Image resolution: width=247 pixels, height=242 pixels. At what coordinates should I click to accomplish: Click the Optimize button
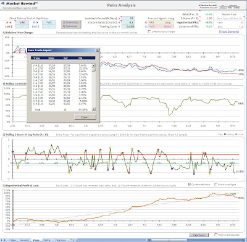point(71,27)
